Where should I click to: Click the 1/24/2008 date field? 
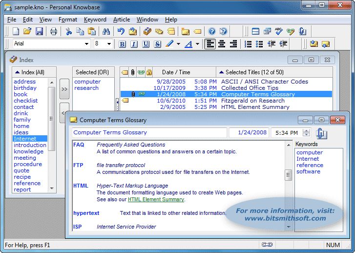249,132
